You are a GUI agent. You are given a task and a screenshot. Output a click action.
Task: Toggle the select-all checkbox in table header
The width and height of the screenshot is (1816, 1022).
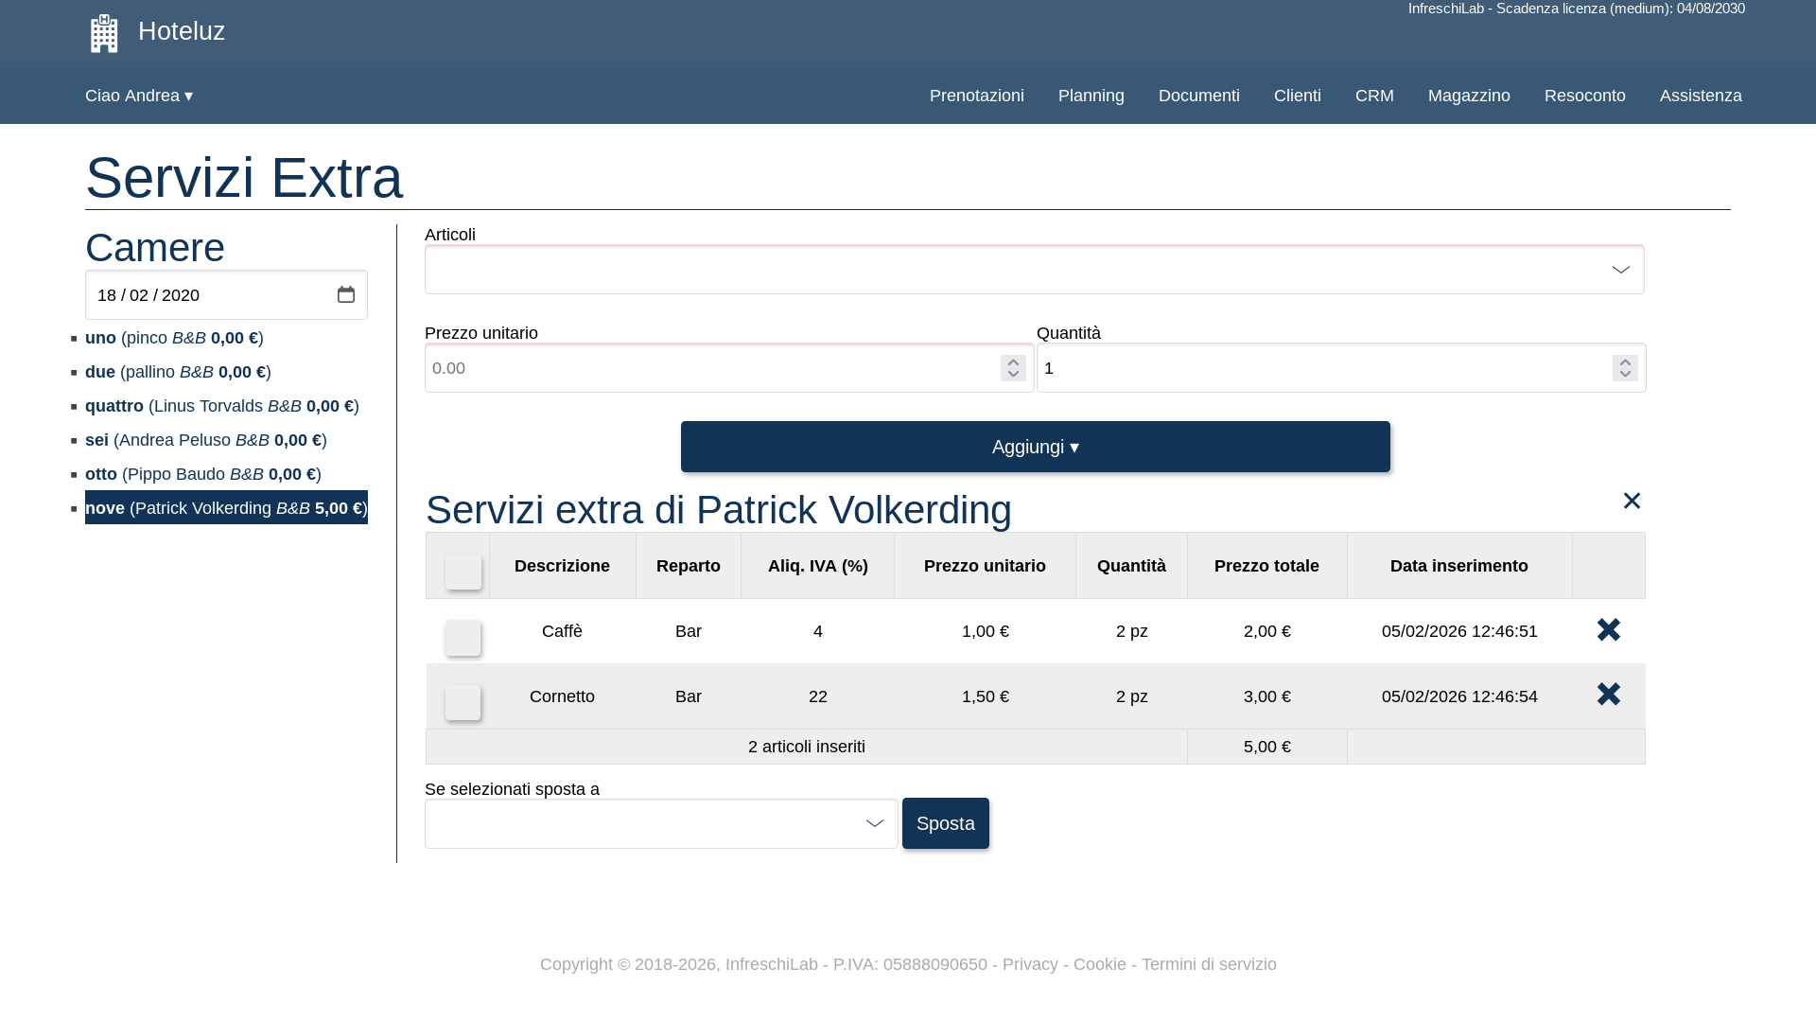tap(463, 572)
